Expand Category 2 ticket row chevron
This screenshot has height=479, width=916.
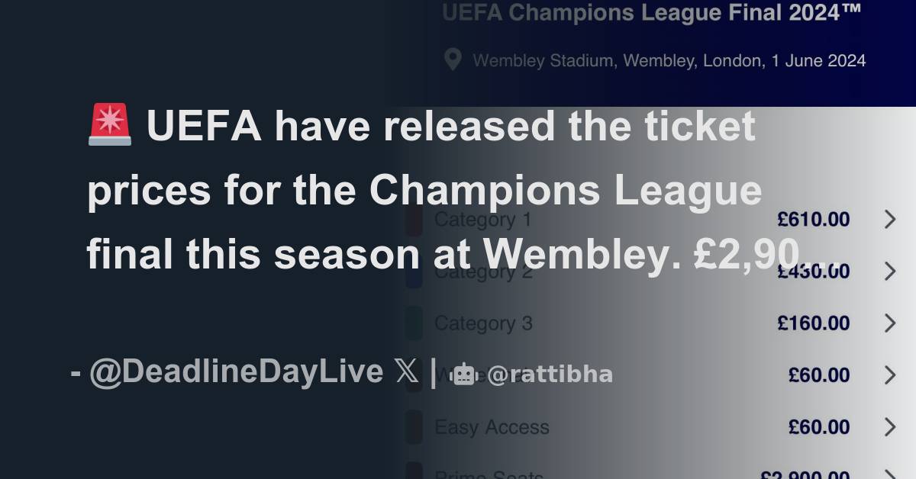[889, 272]
